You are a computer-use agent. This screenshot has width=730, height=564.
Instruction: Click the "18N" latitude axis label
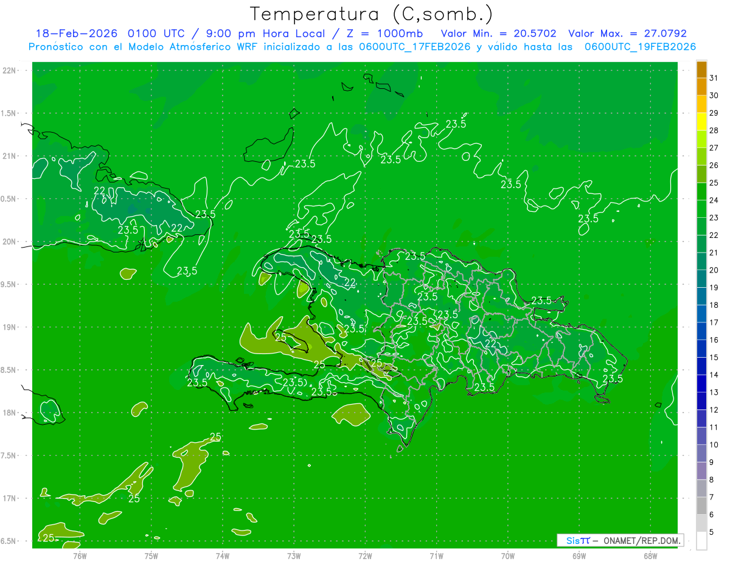point(9,413)
